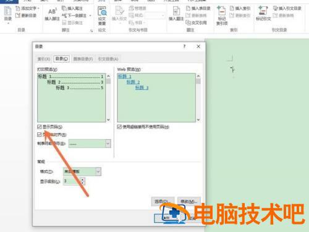Click the Web preview scroll up arrow
This screenshot has width=309, height=232.
click(x=198, y=76)
